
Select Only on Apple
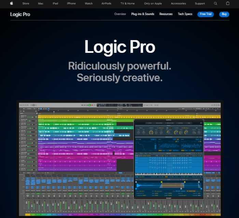(x=153, y=3)
